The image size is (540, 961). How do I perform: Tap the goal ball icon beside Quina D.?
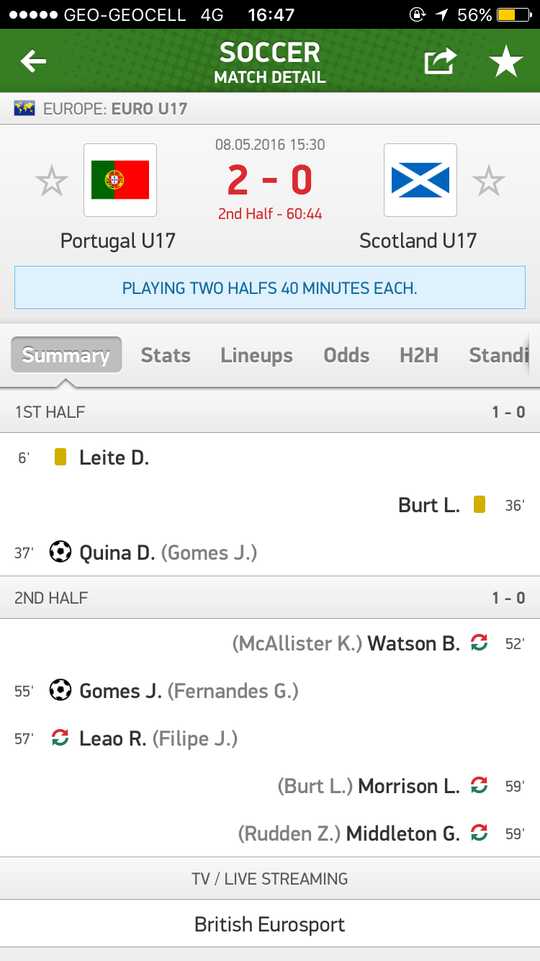click(60, 553)
